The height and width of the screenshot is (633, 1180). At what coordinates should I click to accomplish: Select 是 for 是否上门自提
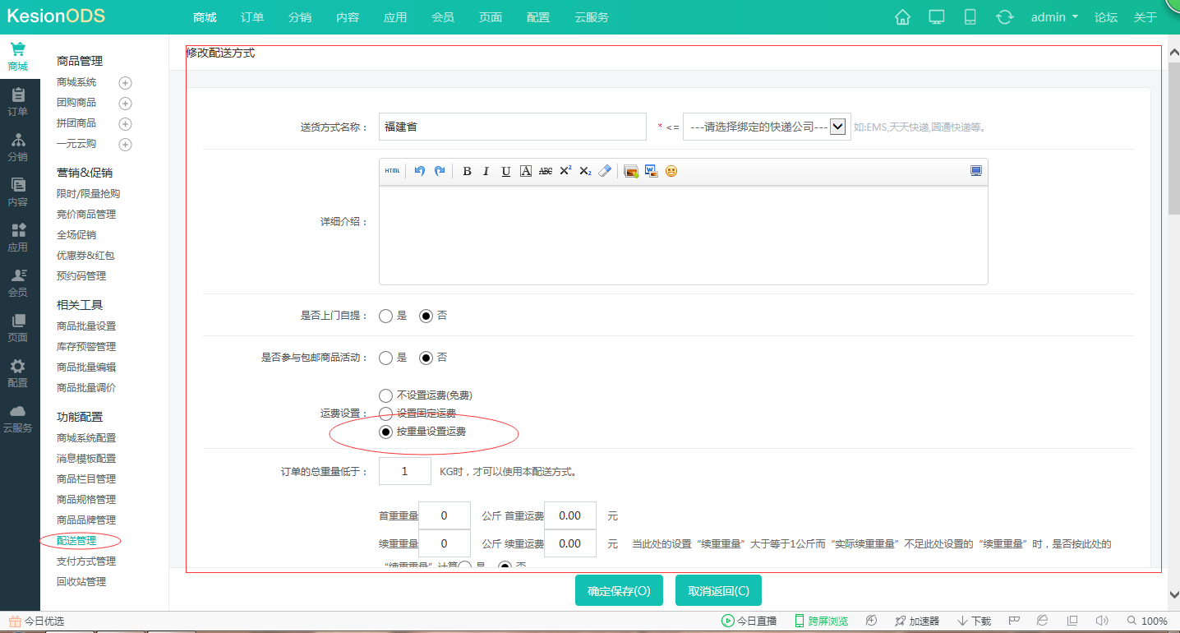[385, 316]
